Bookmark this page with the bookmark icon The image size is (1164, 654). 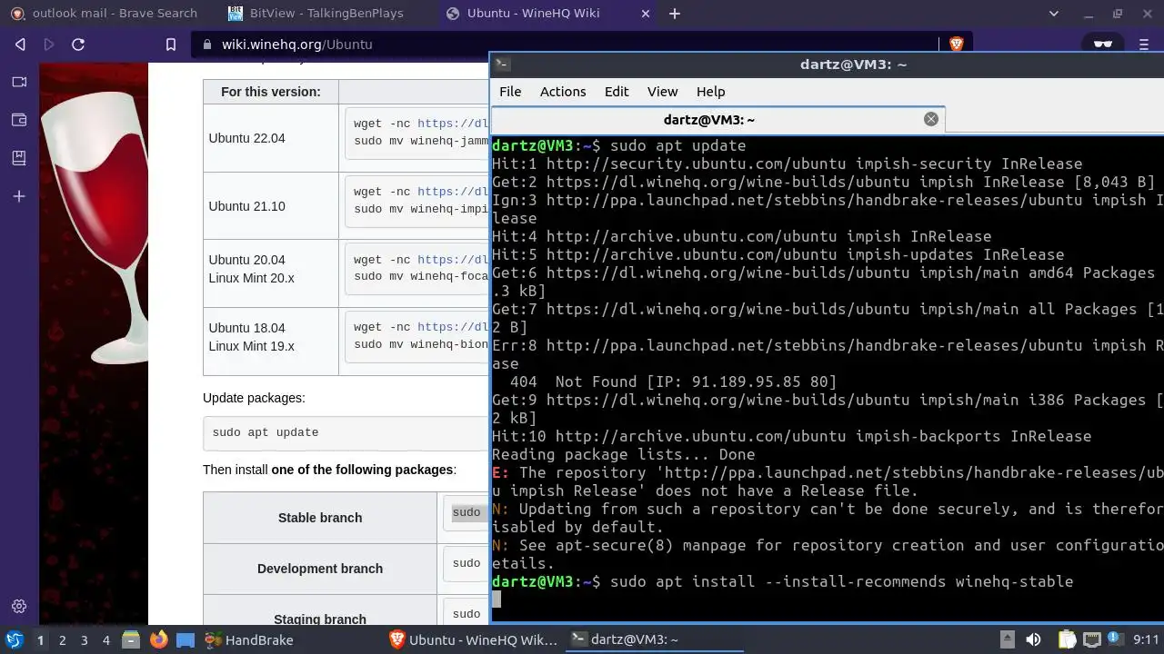[170, 45]
